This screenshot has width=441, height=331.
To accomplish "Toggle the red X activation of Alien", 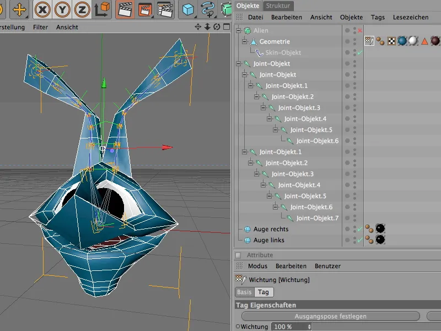I will [360, 30].
